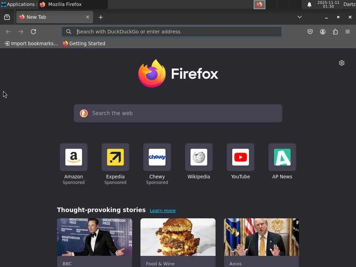This screenshot has height=267, width=356.
Task: Open the Firefox View icon
Action: click(7, 17)
